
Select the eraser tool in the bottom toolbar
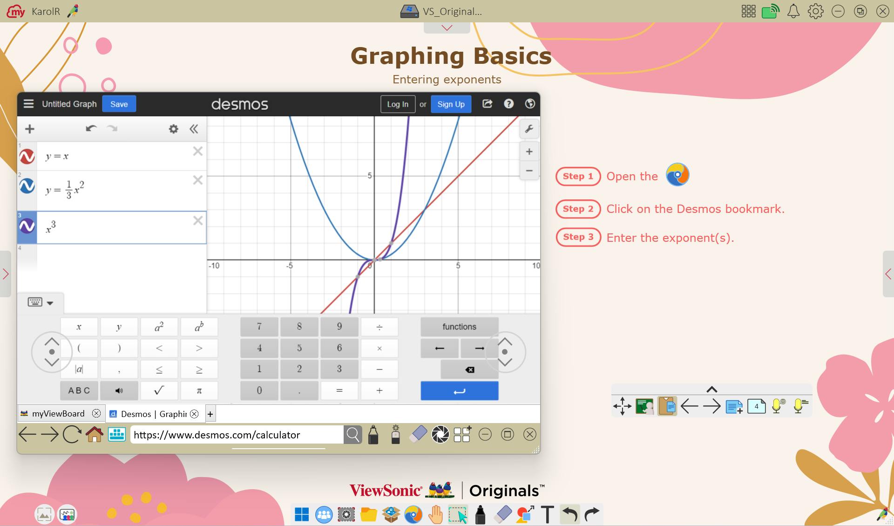(x=502, y=514)
